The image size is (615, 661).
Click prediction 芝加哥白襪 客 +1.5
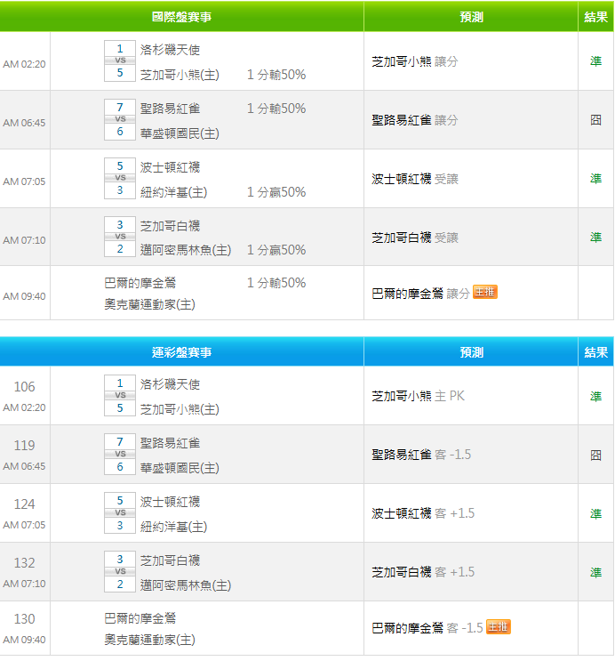coord(423,572)
